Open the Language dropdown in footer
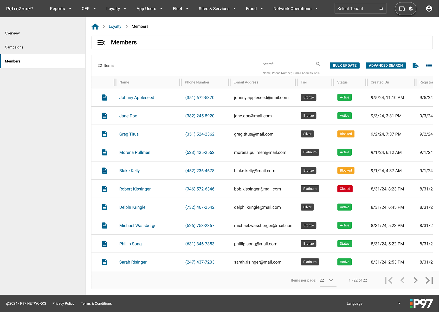The height and width of the screenshot is (312, 439). (373, 303)
